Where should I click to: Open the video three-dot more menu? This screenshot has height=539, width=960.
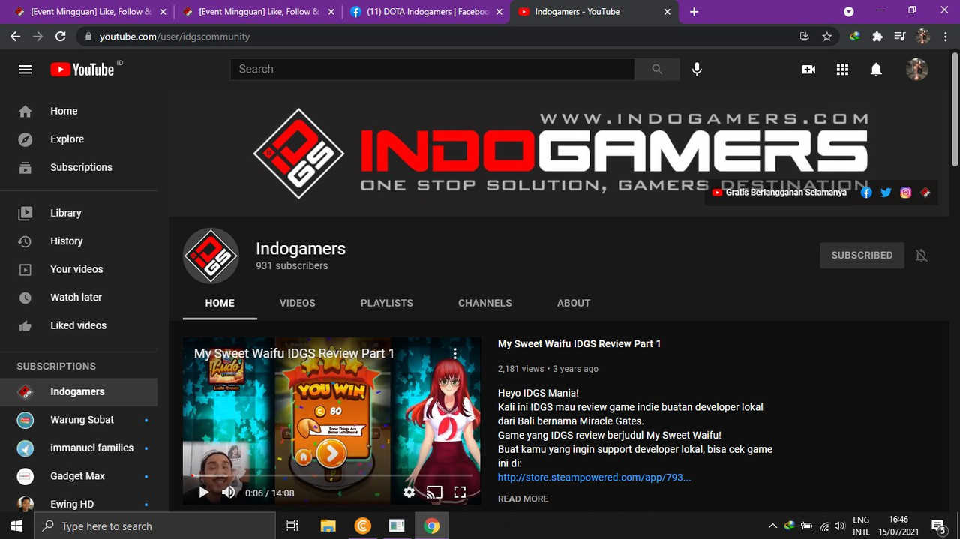[x=454, y=353]
